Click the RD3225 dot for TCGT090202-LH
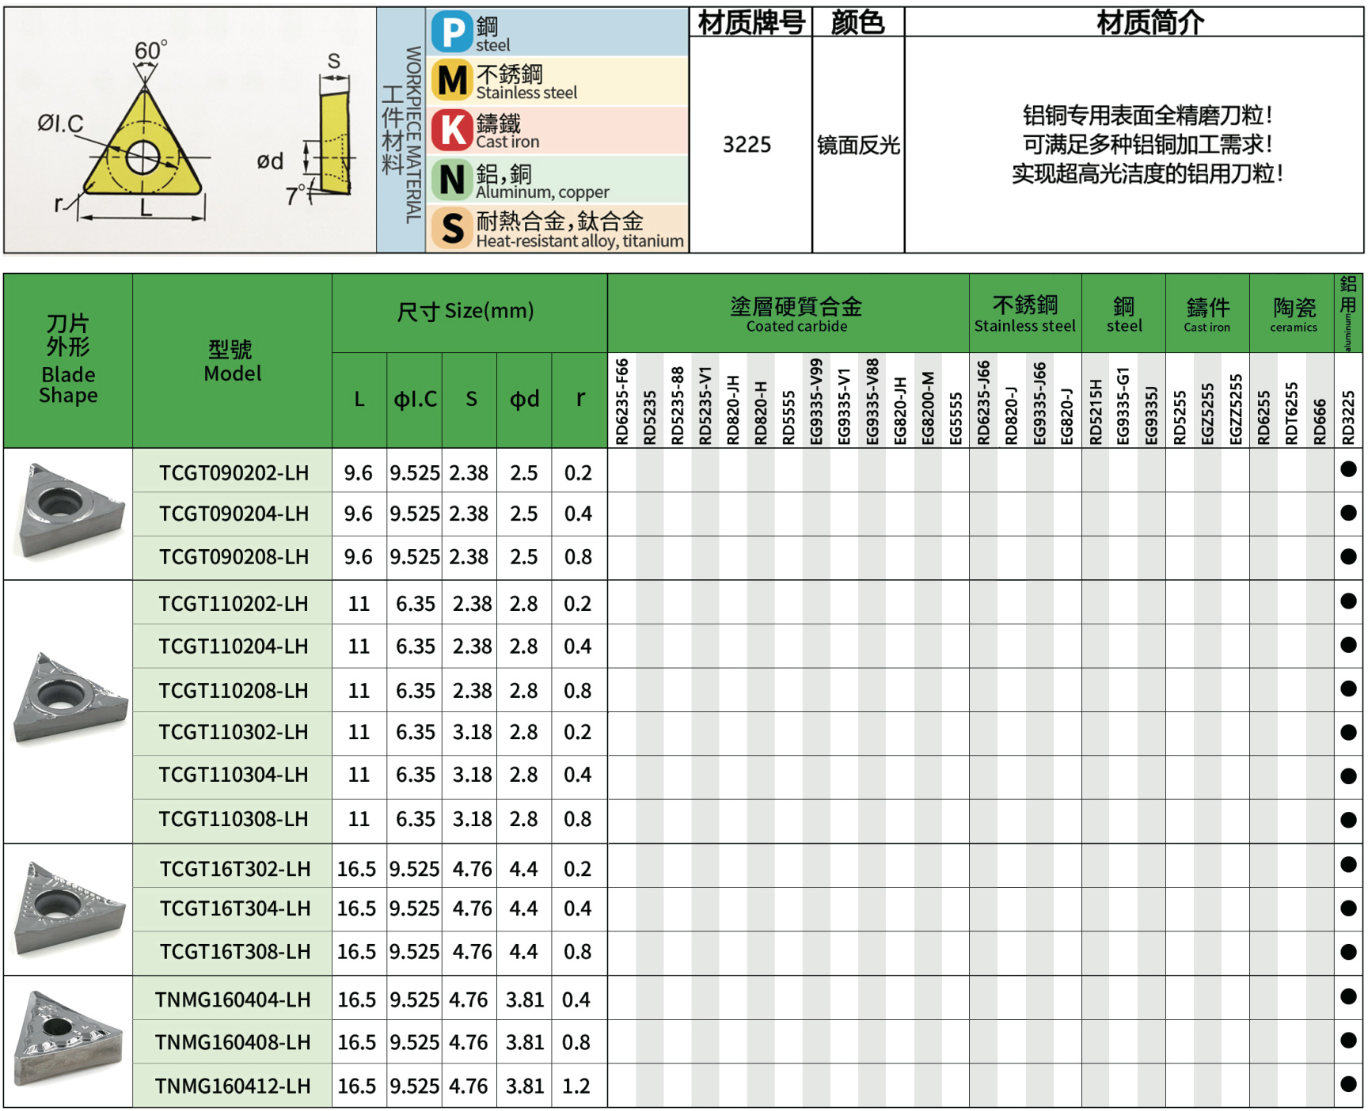Viewport: 1368px width, 1111px height. point(1348,469)
